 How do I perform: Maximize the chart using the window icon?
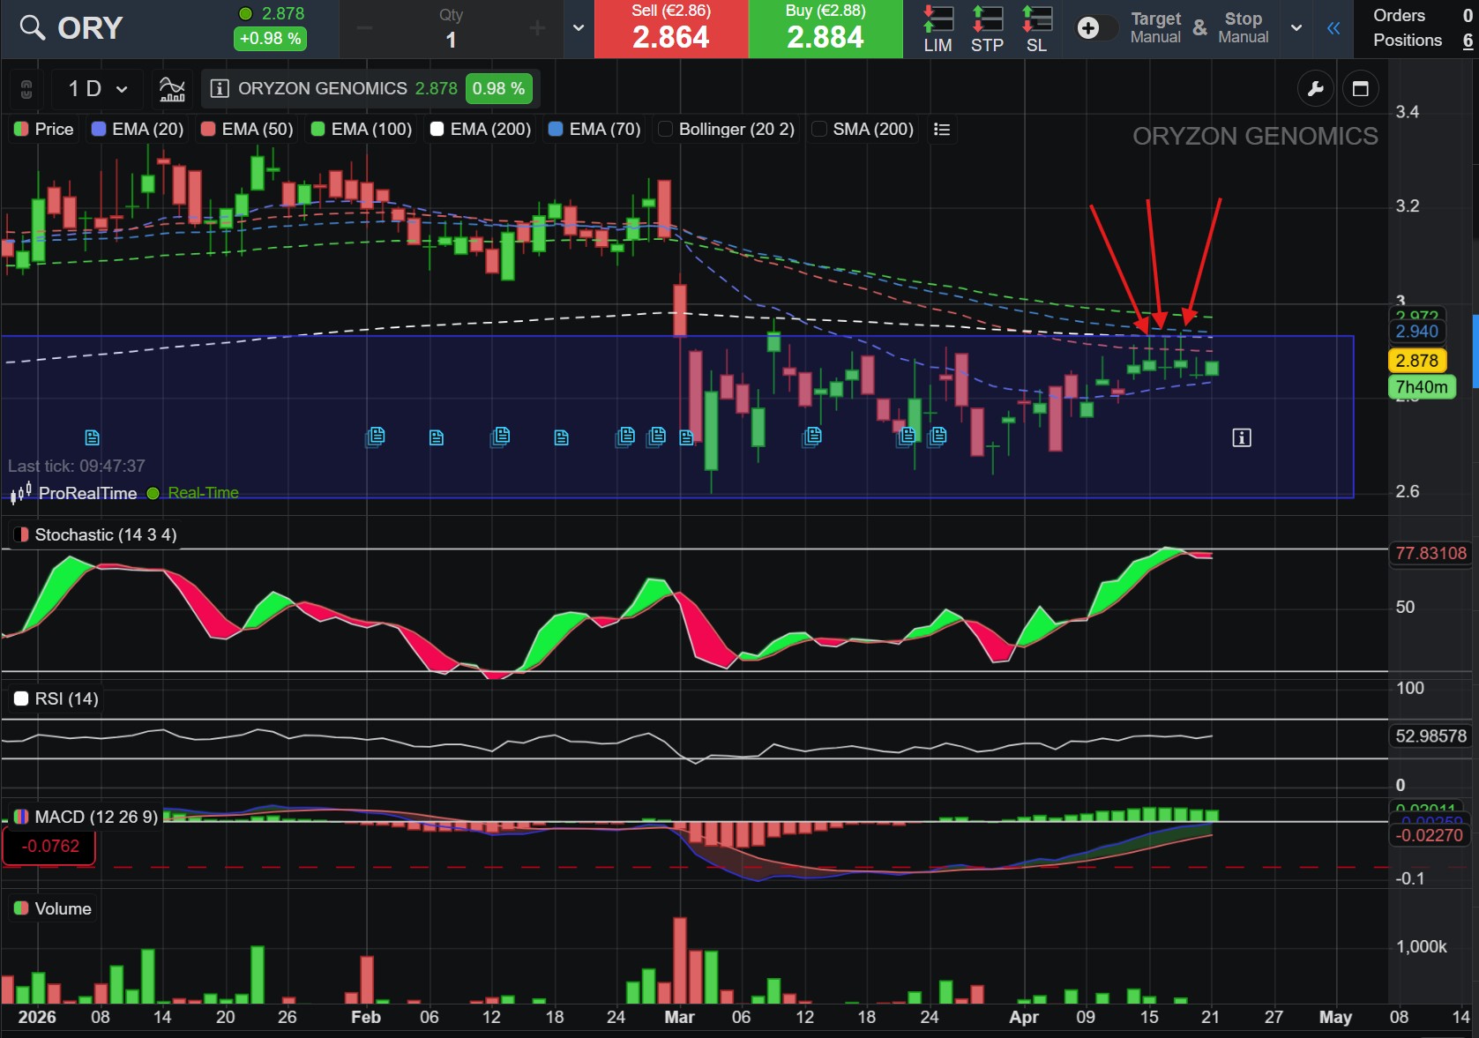[x=1360, y=89]
